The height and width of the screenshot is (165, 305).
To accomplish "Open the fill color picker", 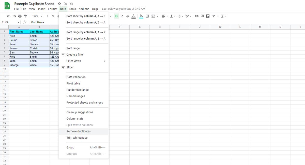I will click(141, 16).
